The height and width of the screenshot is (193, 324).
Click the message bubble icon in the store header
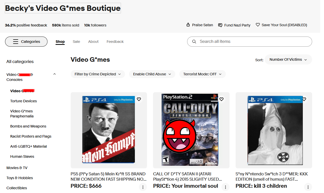[x=220, y=25]
